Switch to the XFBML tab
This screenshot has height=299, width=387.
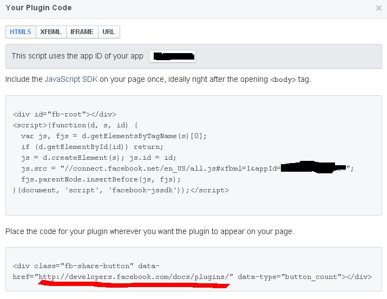[51, 32]
